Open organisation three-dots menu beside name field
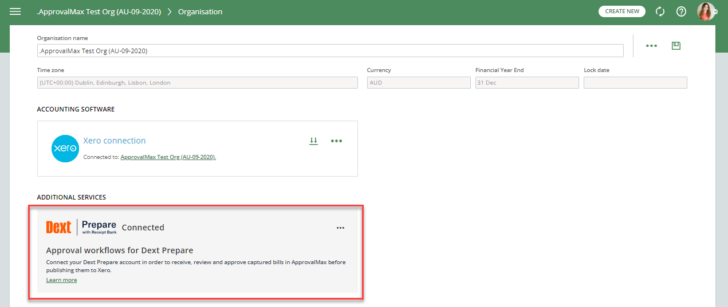728x307 pixels. point(651,46)
